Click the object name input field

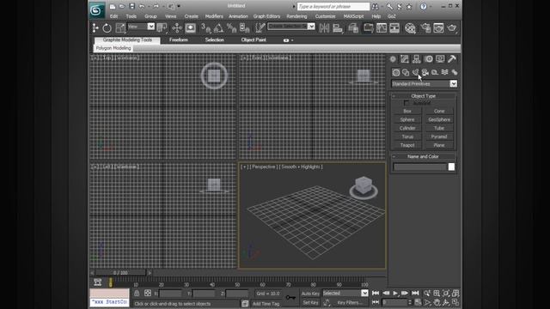point(420,167)
